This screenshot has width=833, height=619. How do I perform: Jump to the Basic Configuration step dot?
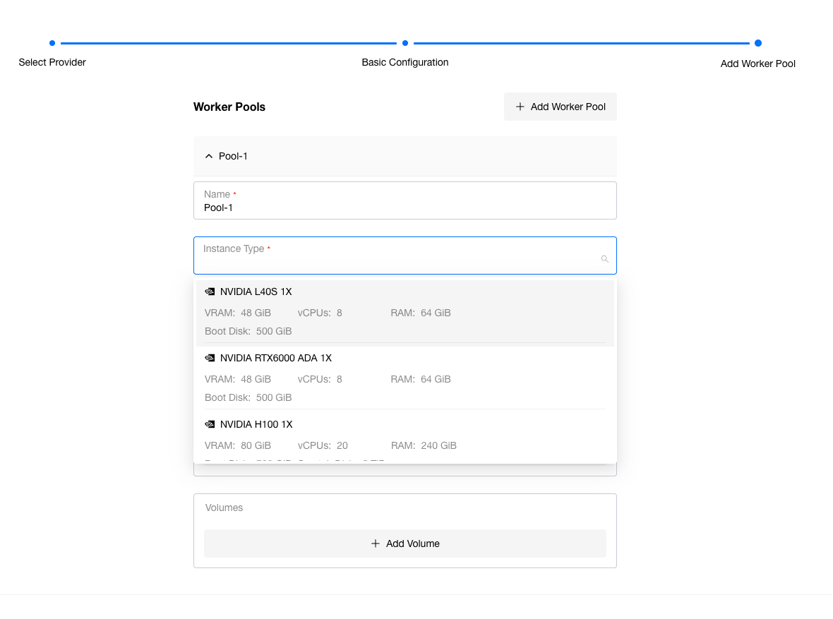coord(405,43)
